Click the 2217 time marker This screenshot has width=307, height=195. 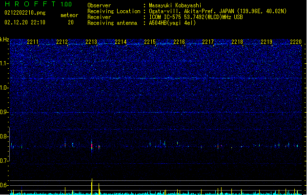coord(208,42)
